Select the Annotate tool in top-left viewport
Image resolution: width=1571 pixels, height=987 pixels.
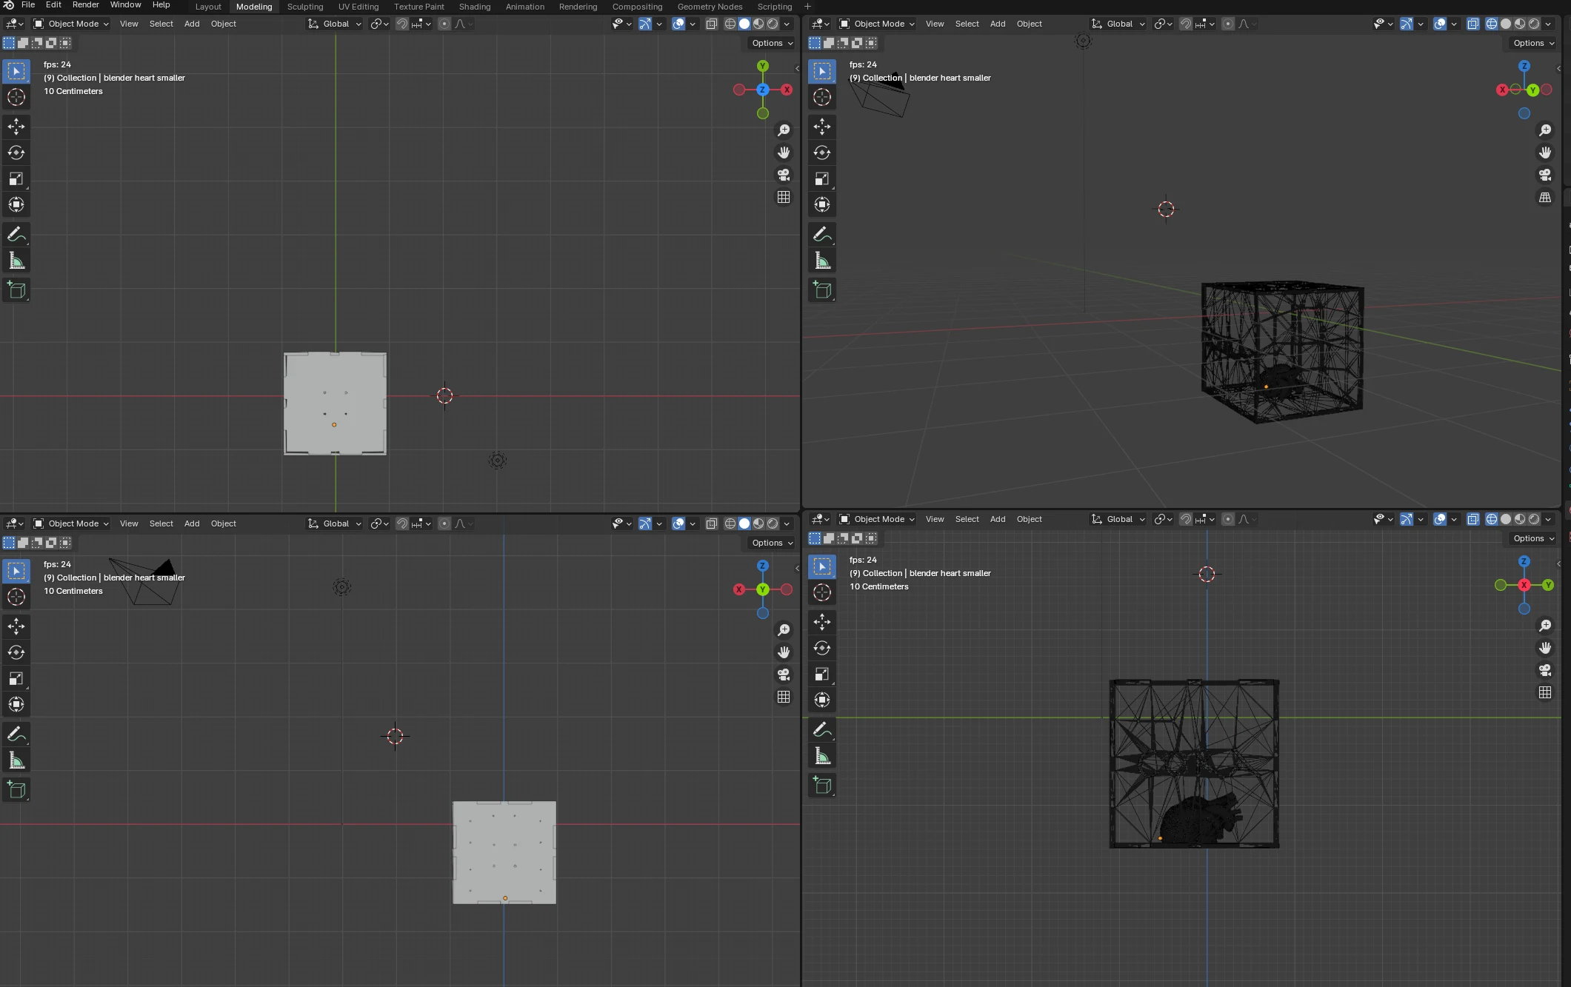coord(16,235)
